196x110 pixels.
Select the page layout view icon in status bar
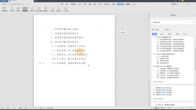(156, 108)
